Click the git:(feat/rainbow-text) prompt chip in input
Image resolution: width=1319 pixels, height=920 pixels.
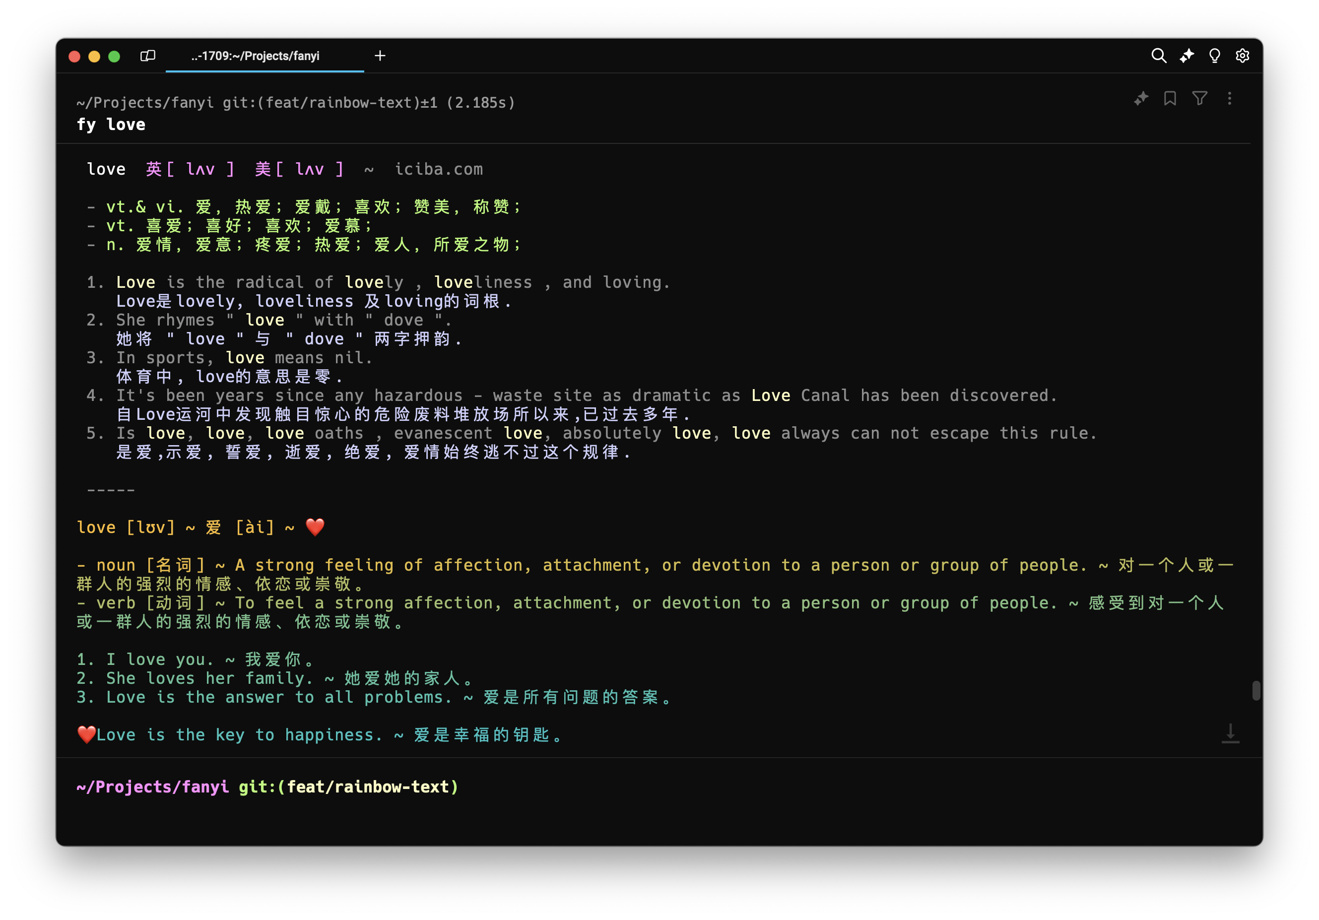[348, 787]
